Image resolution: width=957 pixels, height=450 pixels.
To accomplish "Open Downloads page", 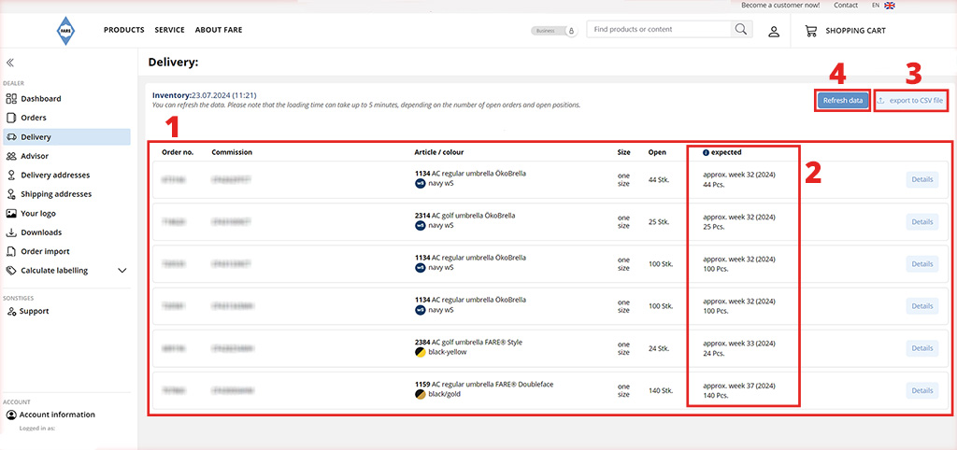I will [x=41, y=232].
